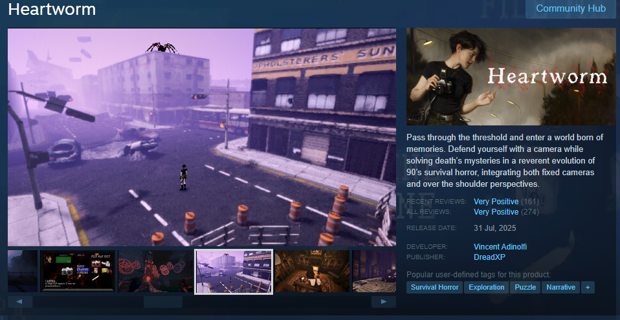Click the Heartworm capsule header image
This screenshot has height=320, width=620.
[511, 77]
